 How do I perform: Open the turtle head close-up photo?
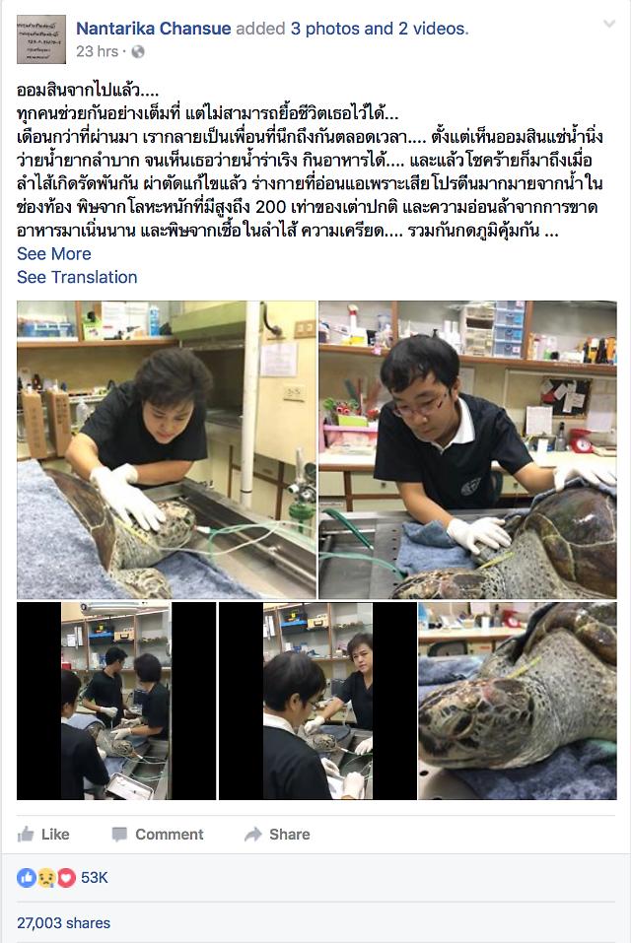[518, 702]
